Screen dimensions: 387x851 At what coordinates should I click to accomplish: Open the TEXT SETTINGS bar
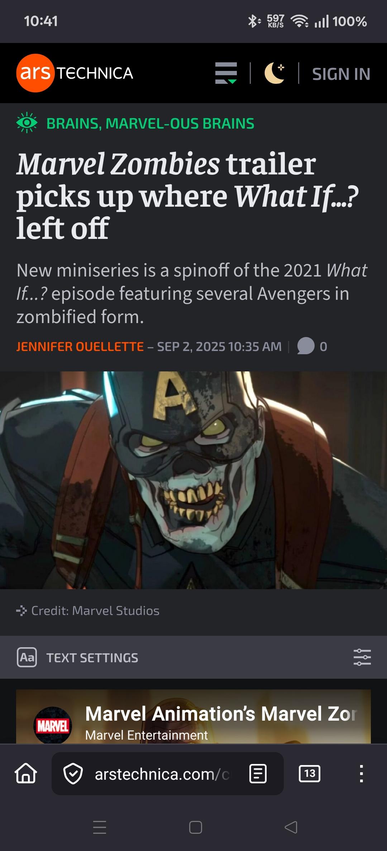(193, 657)
